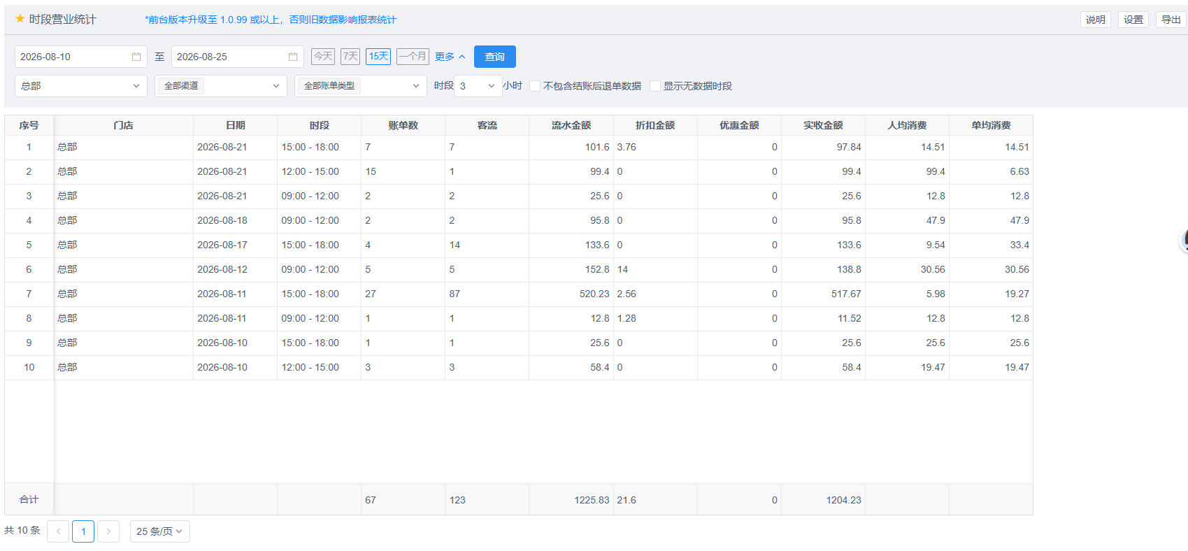Select the 7天 quick range
The image size is (1188, 551).
(x=350, y=57)
